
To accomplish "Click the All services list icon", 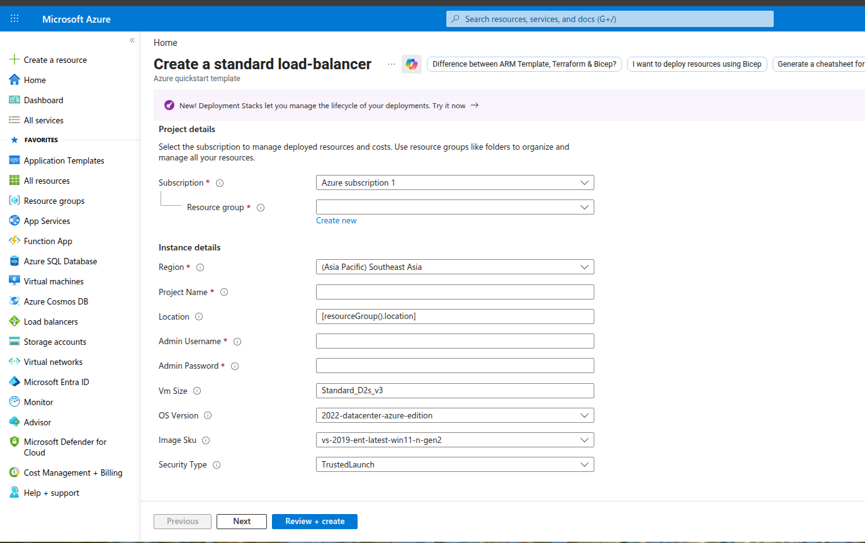I will click(x=14, y=120).
